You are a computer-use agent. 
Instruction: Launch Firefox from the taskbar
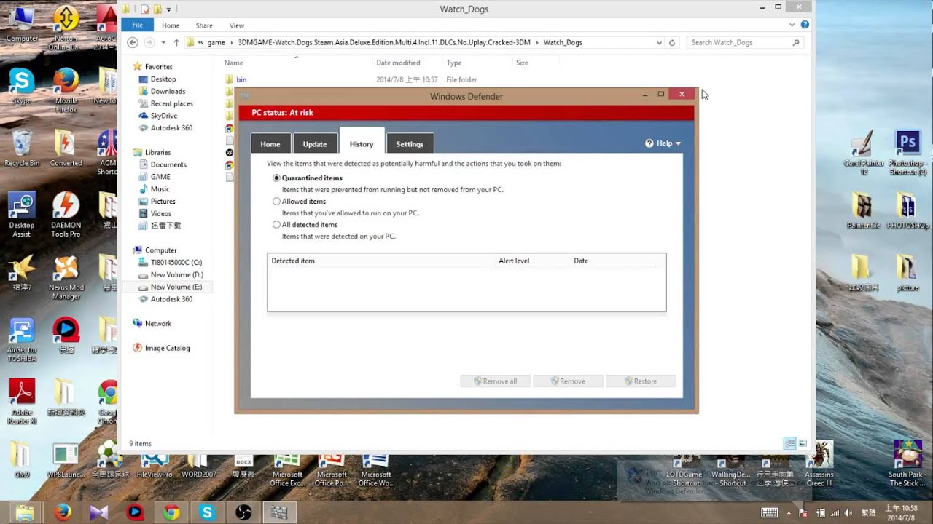(x=63, y=512)
